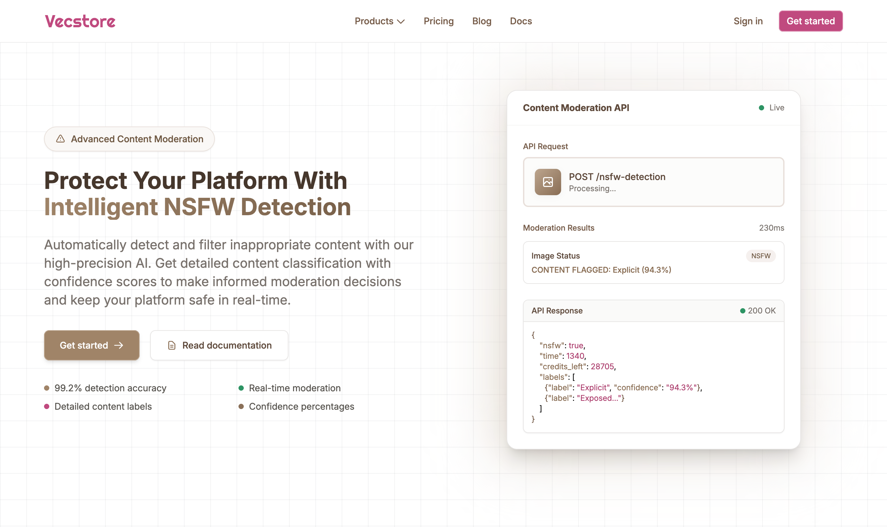
Task: Click the "Exposed..." label line
Action: pos(584,398)
